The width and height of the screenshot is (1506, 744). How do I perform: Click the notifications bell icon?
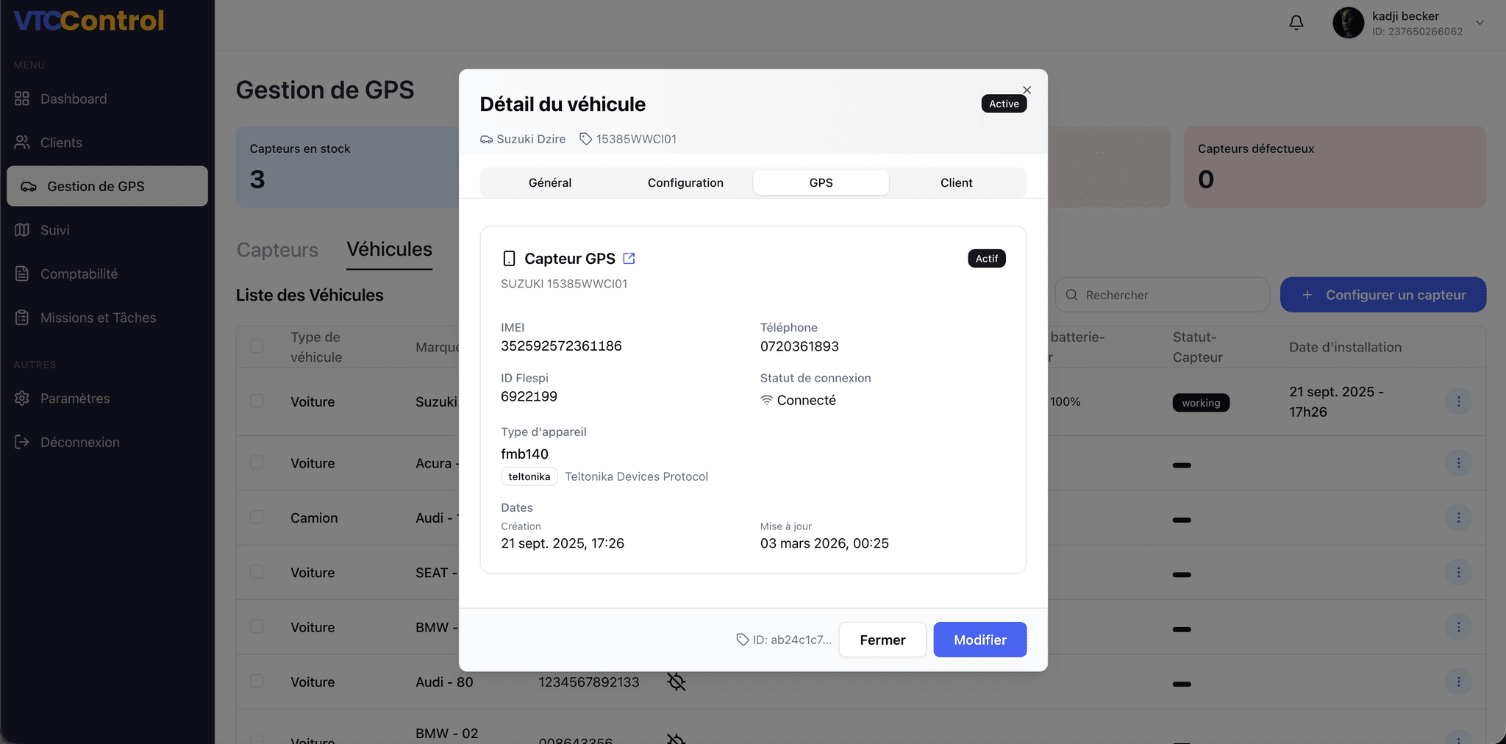tap(1296, 23)
